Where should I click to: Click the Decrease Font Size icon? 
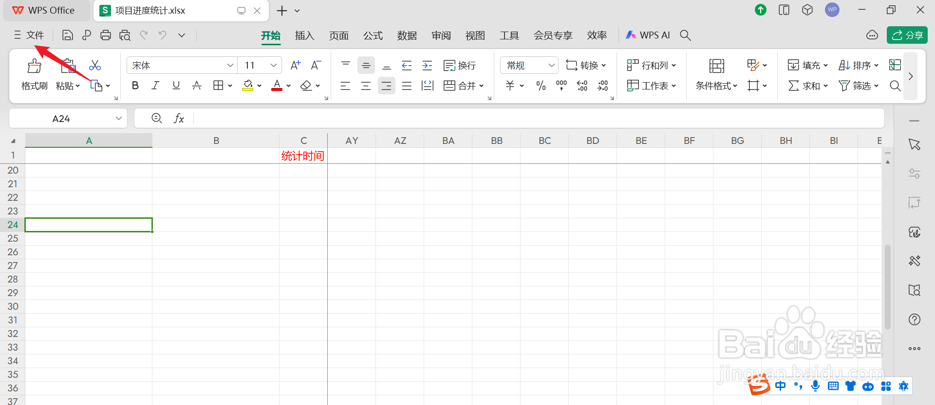pyautogui.click(x=316, y=65)
